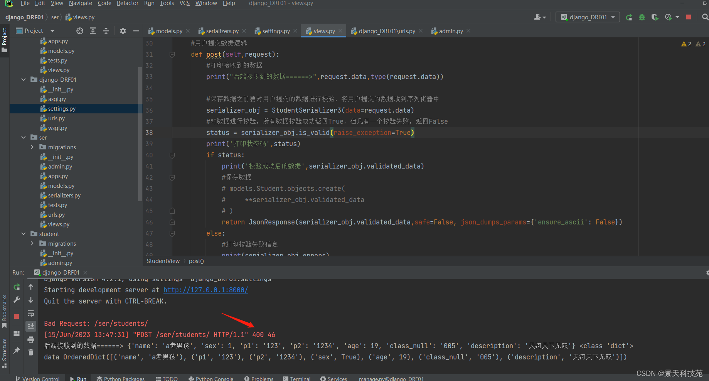Switch to settings.py editor tab
This screenshot has height=381, width=709.
276,31
